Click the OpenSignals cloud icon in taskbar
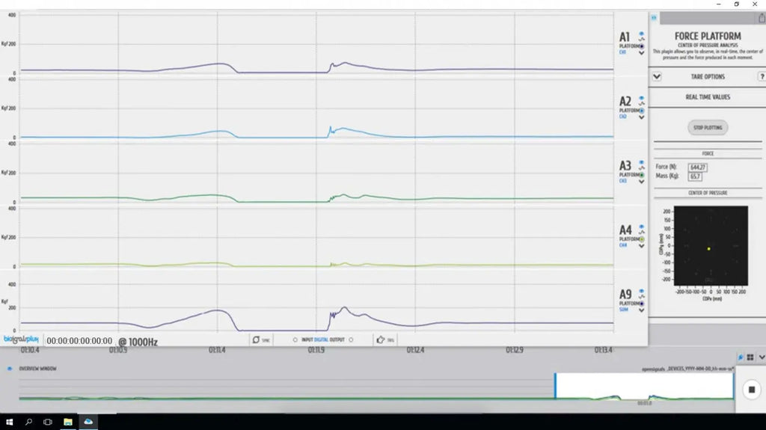Screen dimensions: 766x430 (88, 422)
